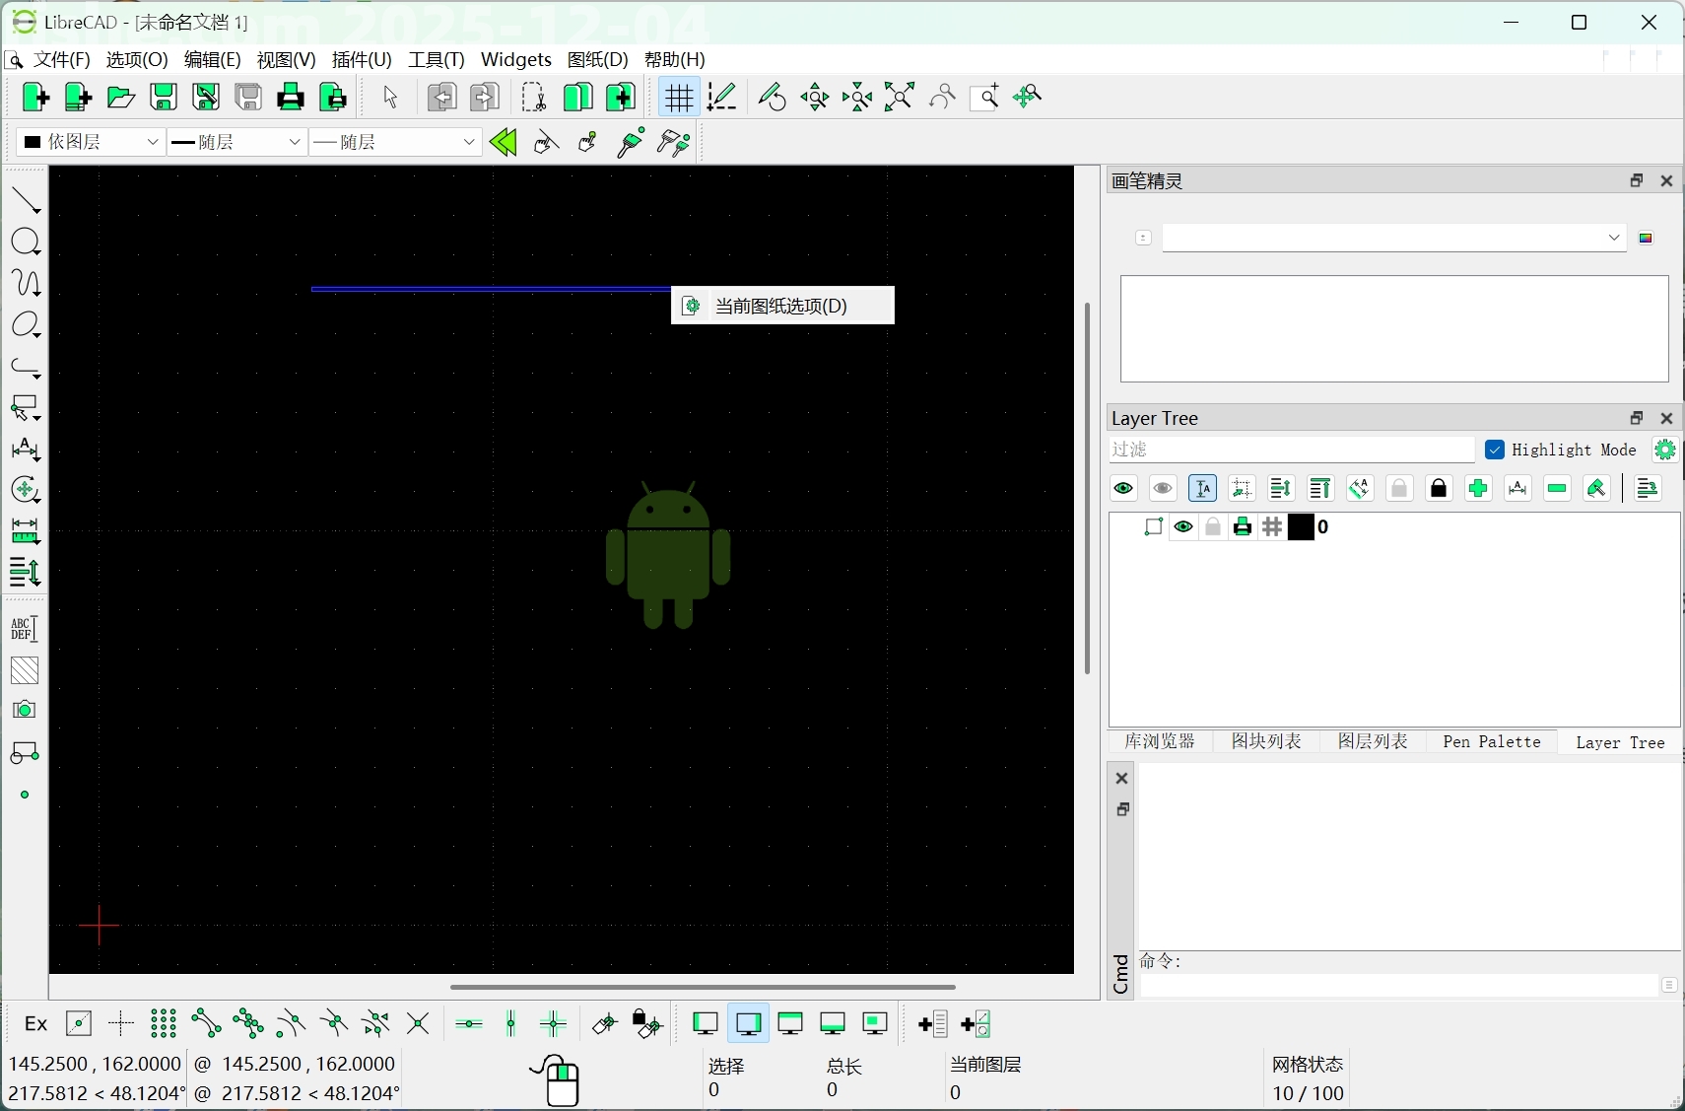Select snap to endpoints mode
The image size is (1685, 1111).
[x=206, y=1023]
